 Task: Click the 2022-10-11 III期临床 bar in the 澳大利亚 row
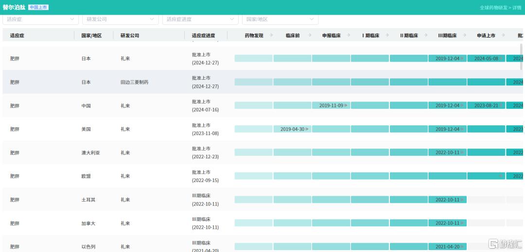click(447, 152)
